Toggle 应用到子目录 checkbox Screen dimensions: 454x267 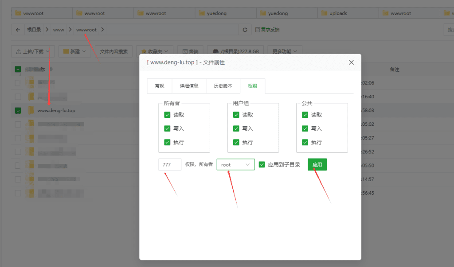click(262, 165)
